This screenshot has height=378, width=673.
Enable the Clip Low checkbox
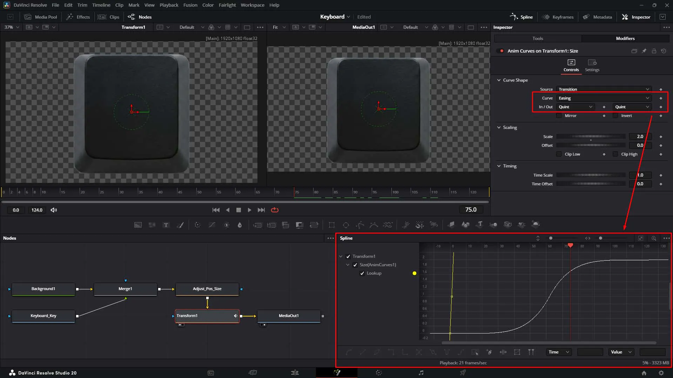point(559,154)
